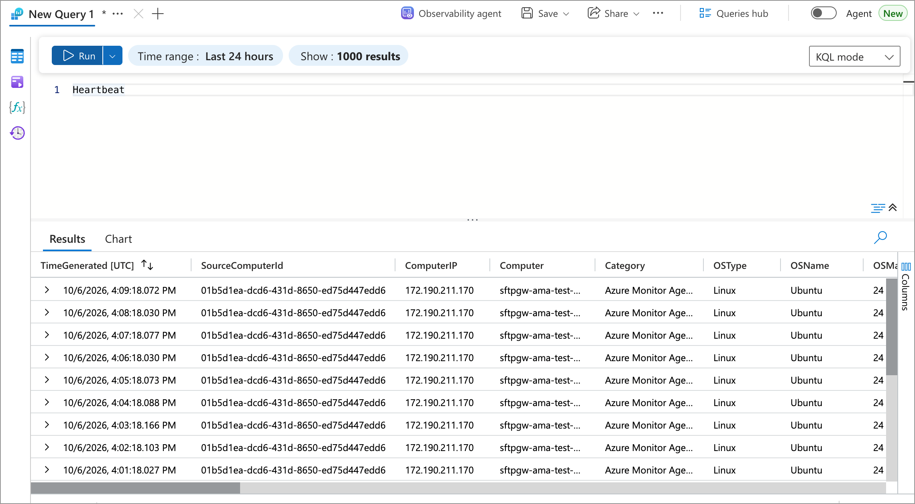The height and width of the screenshot is (504, 915).
Task: Run the Heartbeat query
Action: 78,56
